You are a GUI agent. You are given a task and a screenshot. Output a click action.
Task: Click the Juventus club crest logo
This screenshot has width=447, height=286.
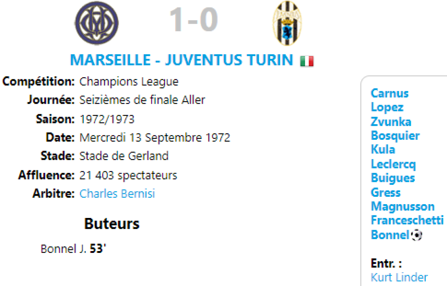(286, 23)
